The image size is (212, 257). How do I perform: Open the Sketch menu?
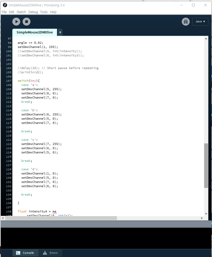point(21,12)
